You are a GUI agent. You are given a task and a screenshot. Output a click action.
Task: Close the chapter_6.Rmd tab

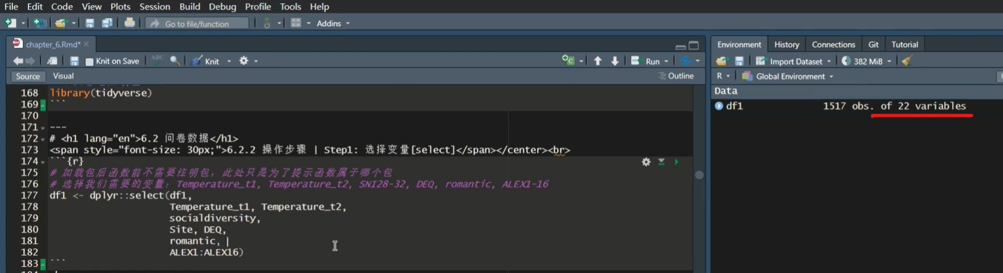[87, 44]
